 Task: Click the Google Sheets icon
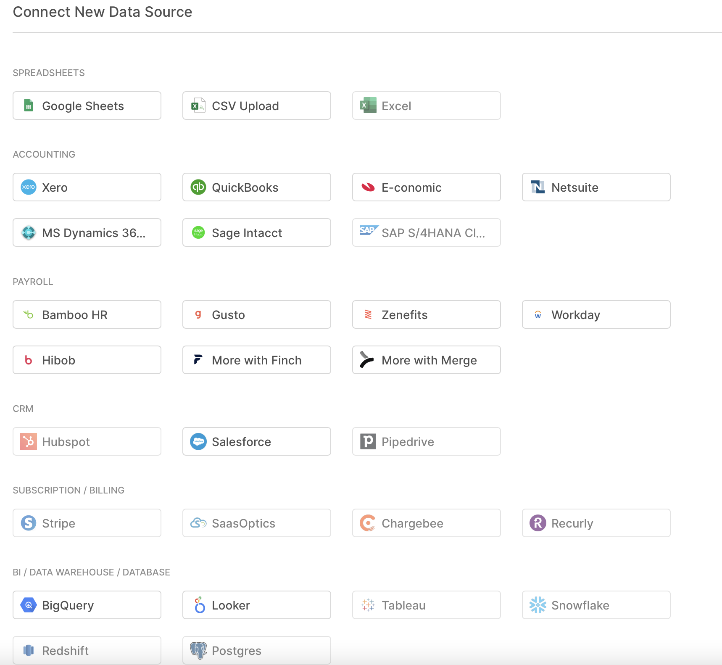(x=29, y=106)
